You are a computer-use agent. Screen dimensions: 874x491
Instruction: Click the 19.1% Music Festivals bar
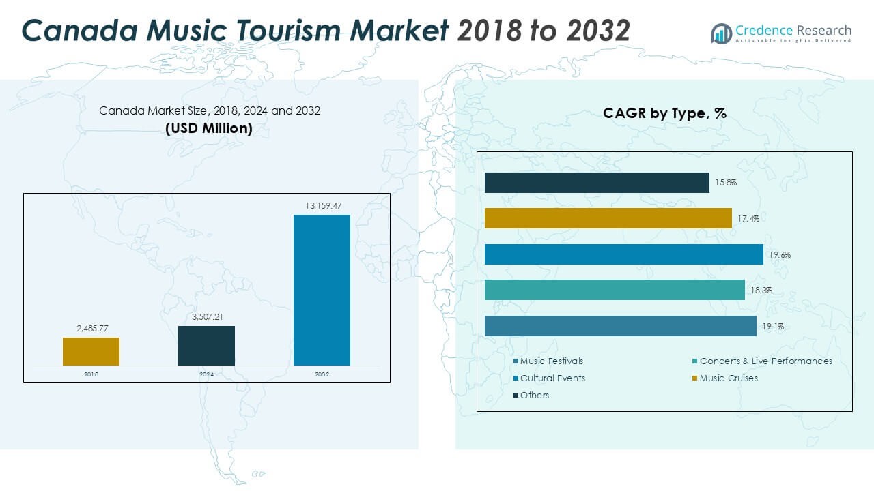[x=620, y=326]
